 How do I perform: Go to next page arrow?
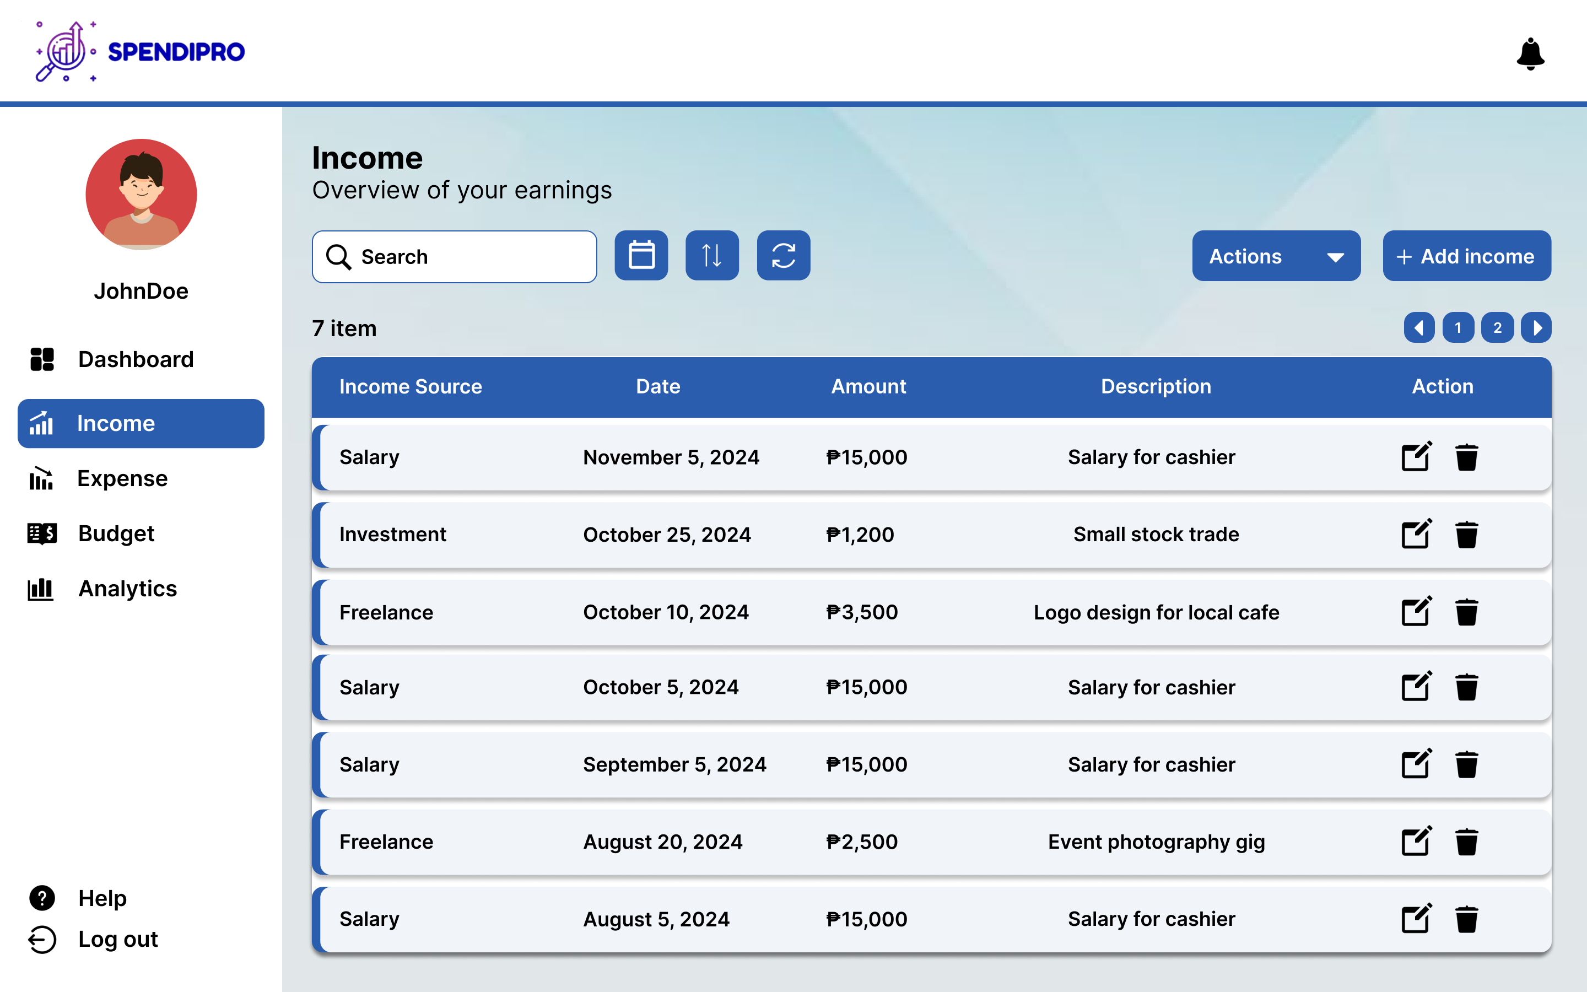(x=1536, y=327)
